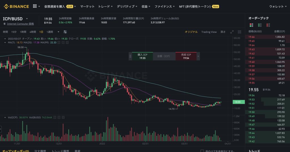Select the 15分 chart interval
The width and height of the screenshot is (290, 152).
14,32
